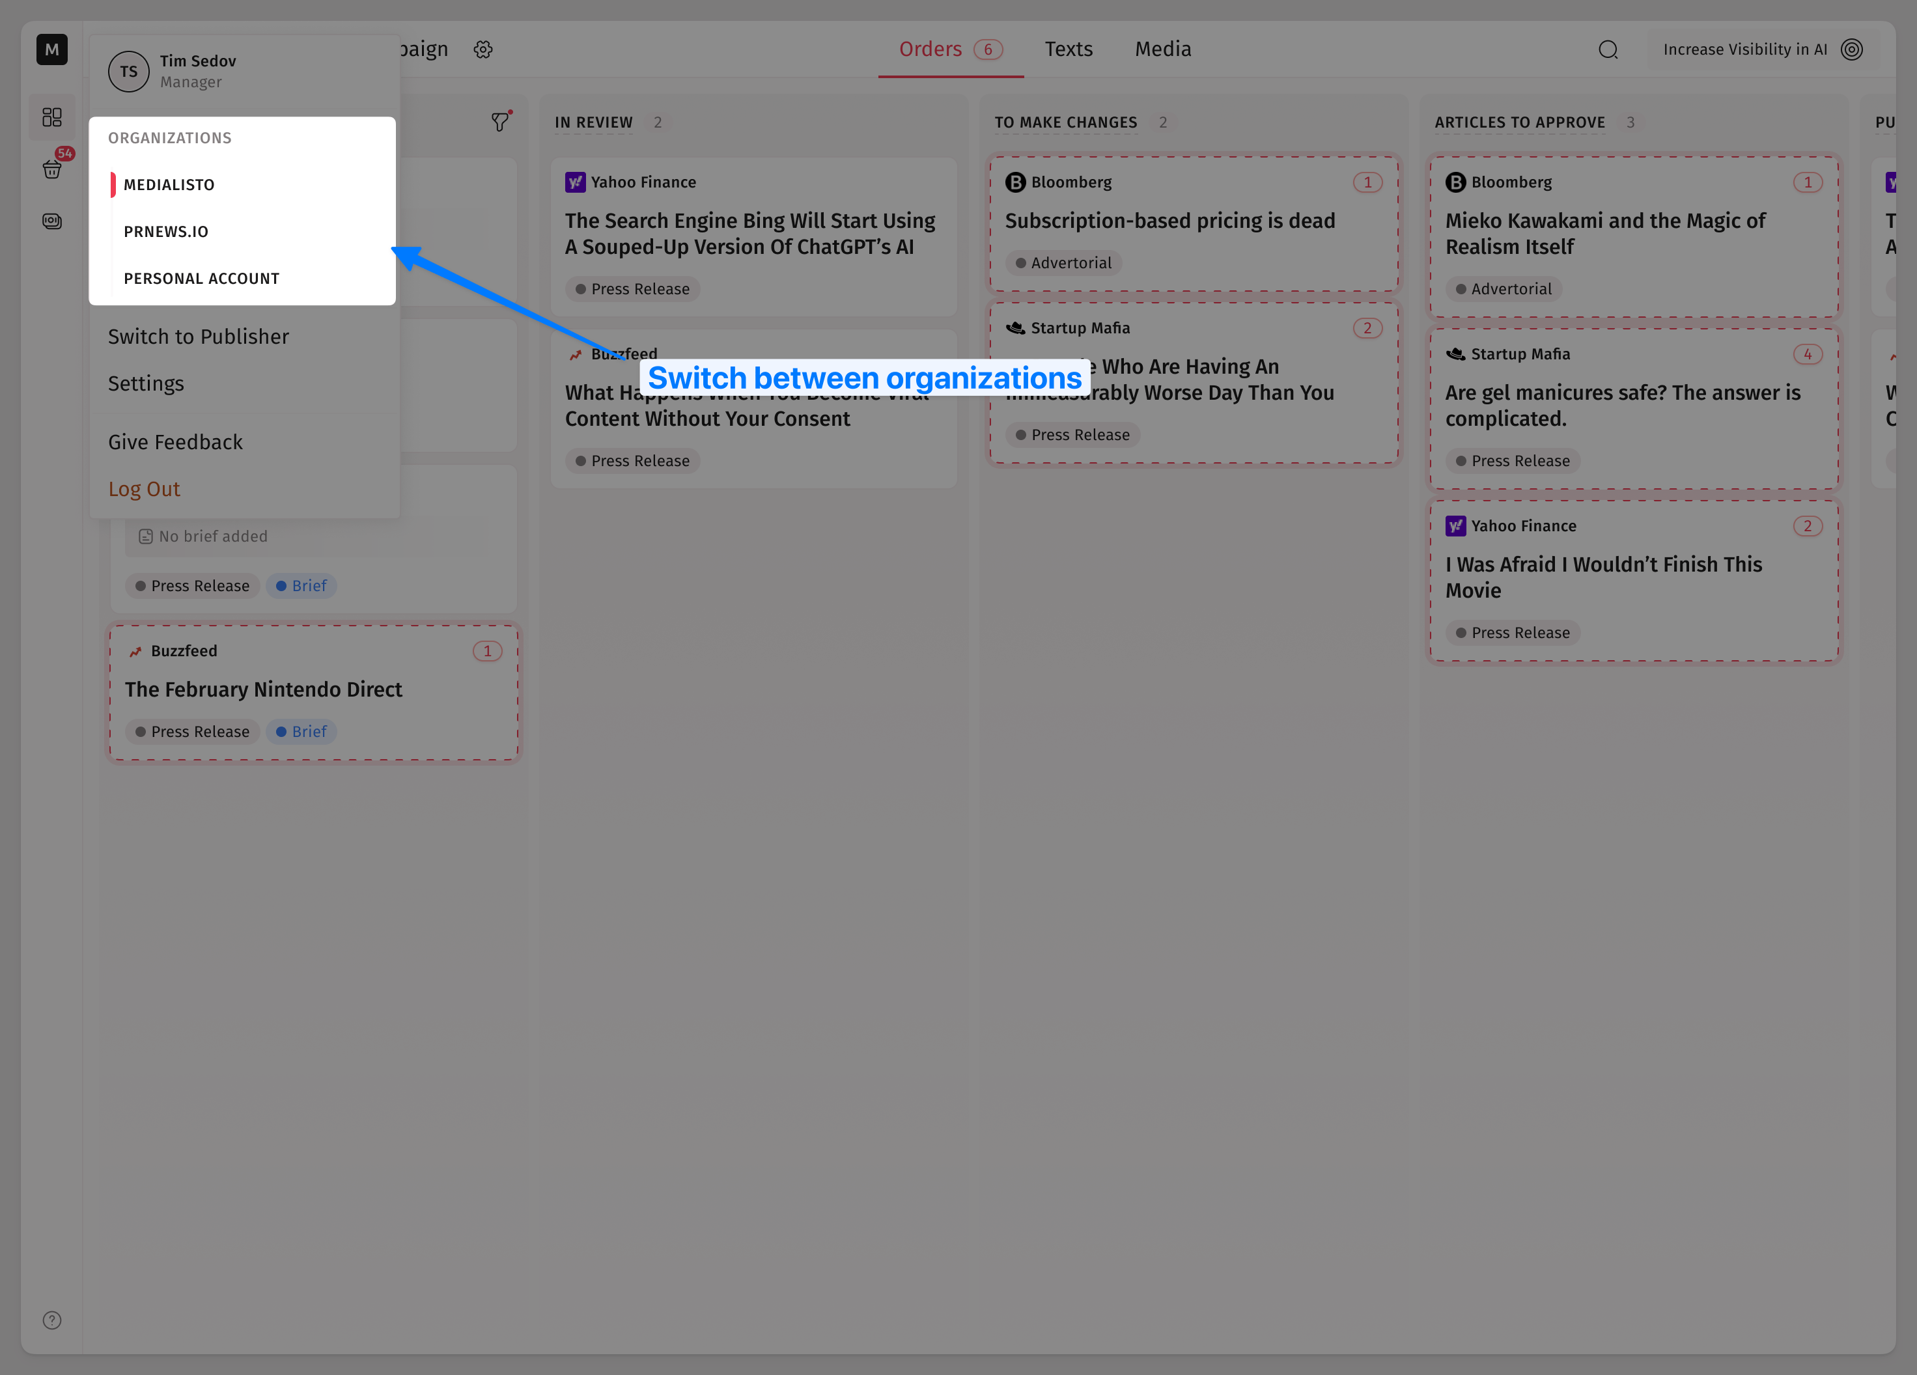Select the MEDIALISTO organization
The width and height of the screenshot is (1917, 1375).
pyautogui.click(x=169, y=184)
